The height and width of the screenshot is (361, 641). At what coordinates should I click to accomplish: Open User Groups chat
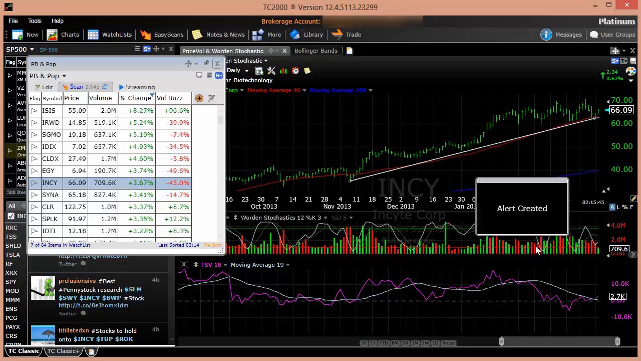[612, 35]
